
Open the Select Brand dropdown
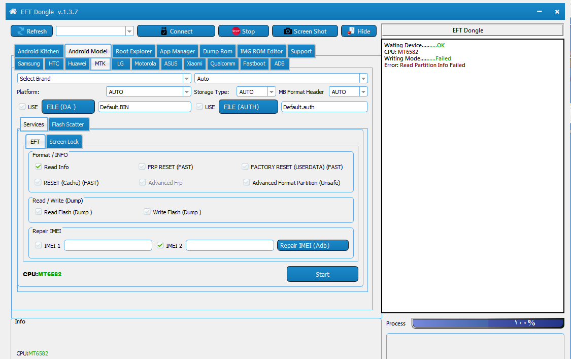pos(187,78)
